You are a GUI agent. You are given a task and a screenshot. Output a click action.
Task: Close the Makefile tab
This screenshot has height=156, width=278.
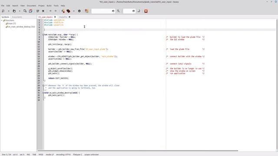click(x=69, y=17)
